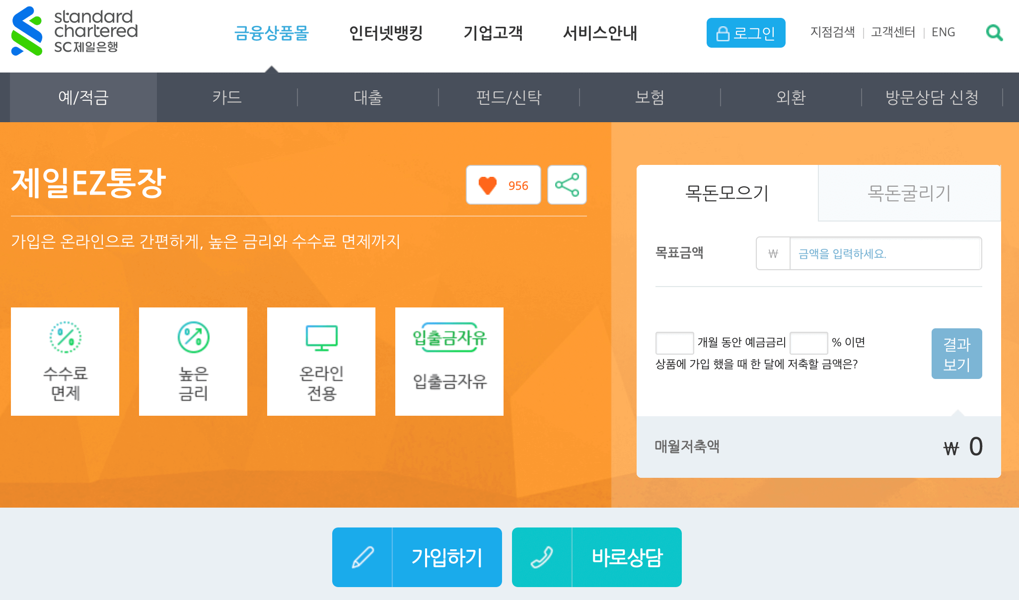Click the 제일EZ통장 product title
Image resolution: width=1019 pixels, height=600 pixels.
[88, 183]
